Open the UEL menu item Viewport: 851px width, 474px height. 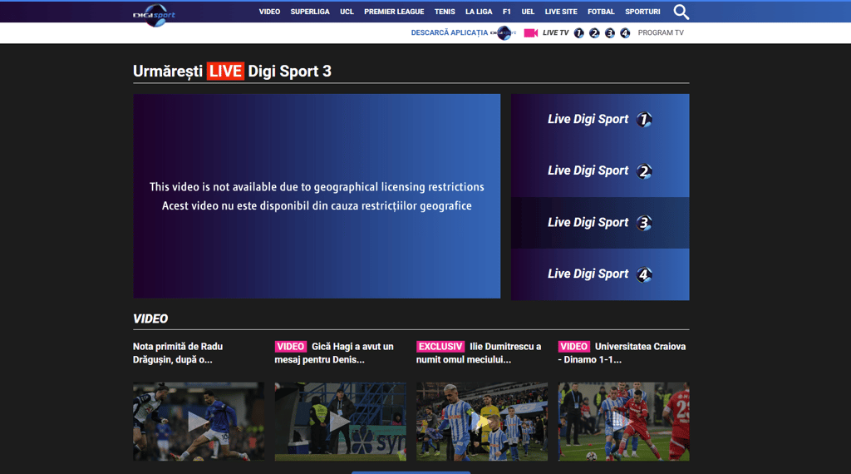point(528,12)
